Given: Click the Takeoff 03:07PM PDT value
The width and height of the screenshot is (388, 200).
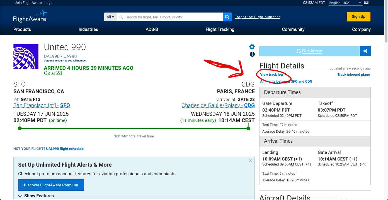Looking at the screenshot, I should (x=331, y=110).
